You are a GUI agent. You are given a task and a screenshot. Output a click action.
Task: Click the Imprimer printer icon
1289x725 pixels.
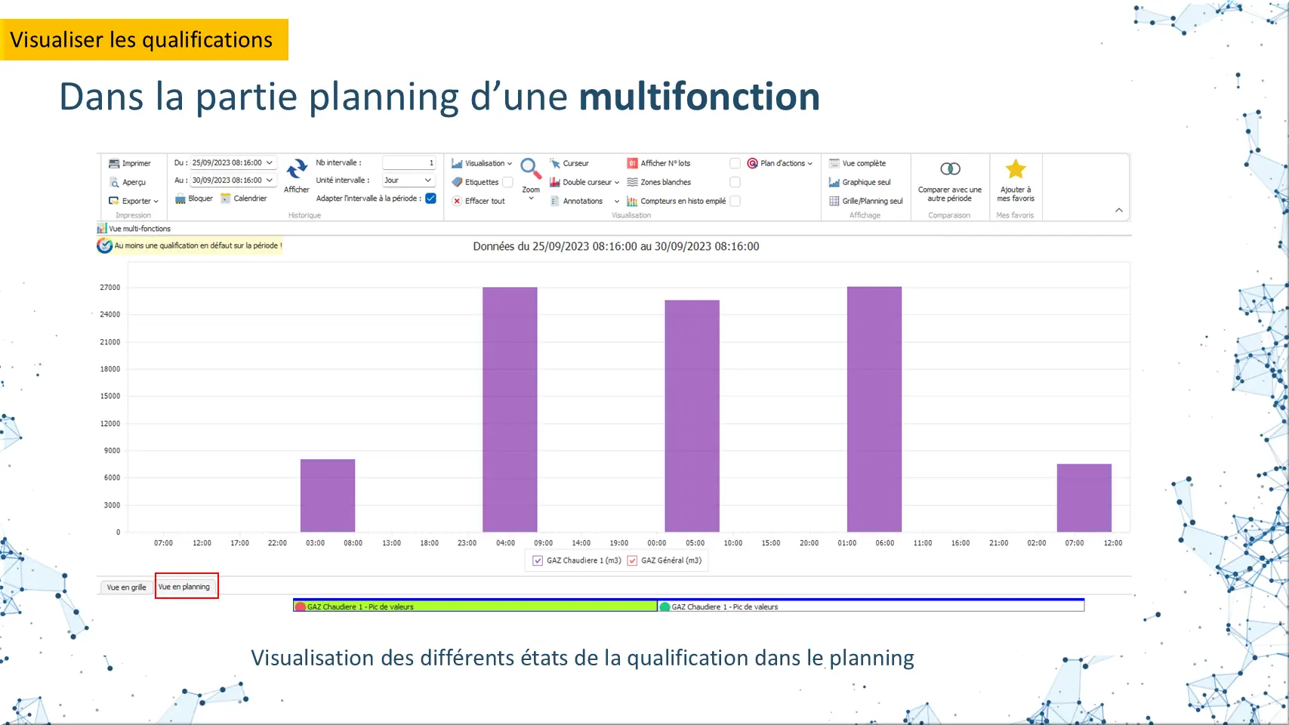click(x=114, y=163)
